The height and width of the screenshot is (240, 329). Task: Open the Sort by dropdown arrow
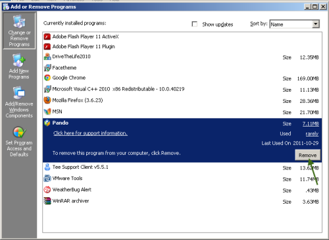(x=316, y=24)
